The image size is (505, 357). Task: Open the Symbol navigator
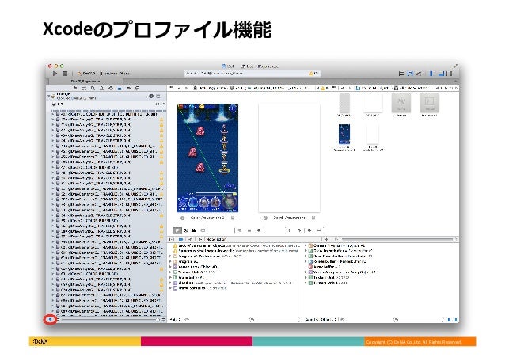(x=84, y=88)
